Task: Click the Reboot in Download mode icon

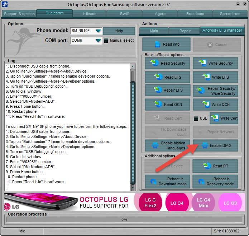Action: point(153,181)
